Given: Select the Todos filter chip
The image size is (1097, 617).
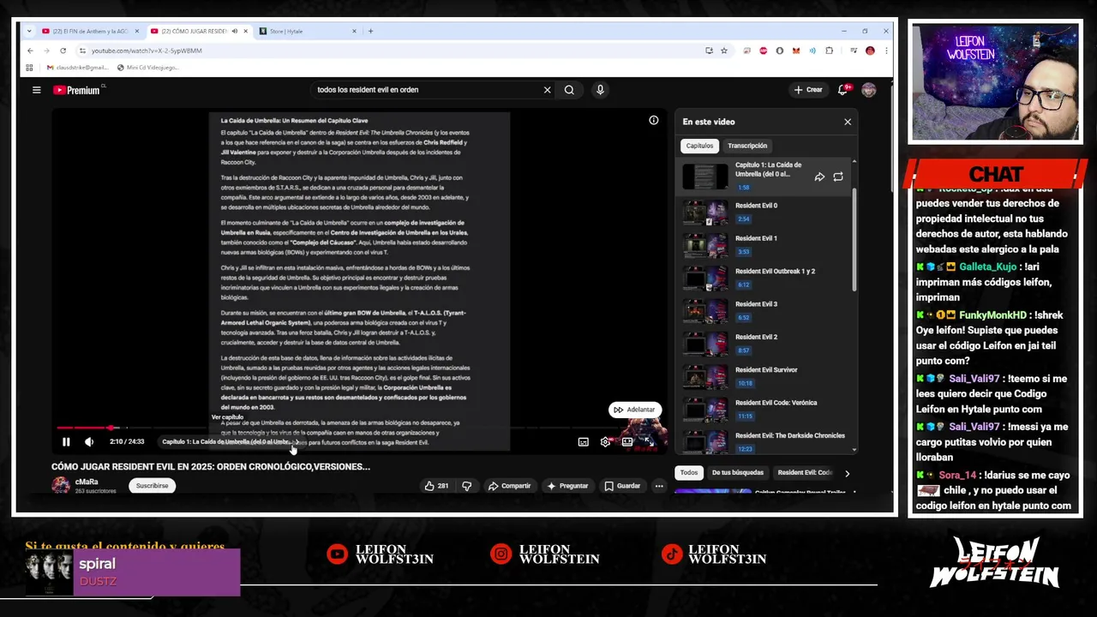Looking at the screenshot, I should click(x=689, y=473).
